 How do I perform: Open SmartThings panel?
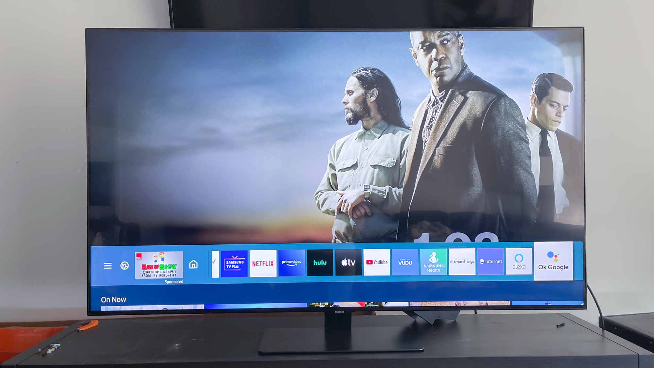coord(462,264)
